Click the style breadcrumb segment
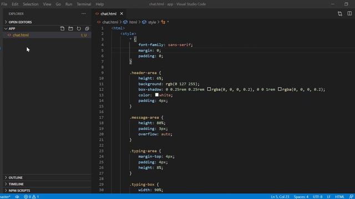 [152, 22]
